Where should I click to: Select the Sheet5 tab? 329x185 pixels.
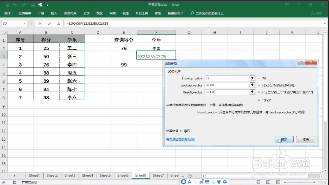coord(105,176)
